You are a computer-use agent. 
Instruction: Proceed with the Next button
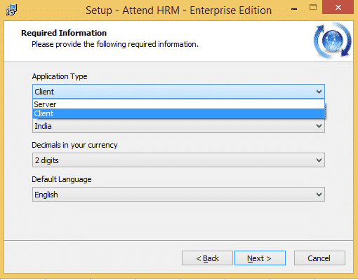[x=260, y=258]
